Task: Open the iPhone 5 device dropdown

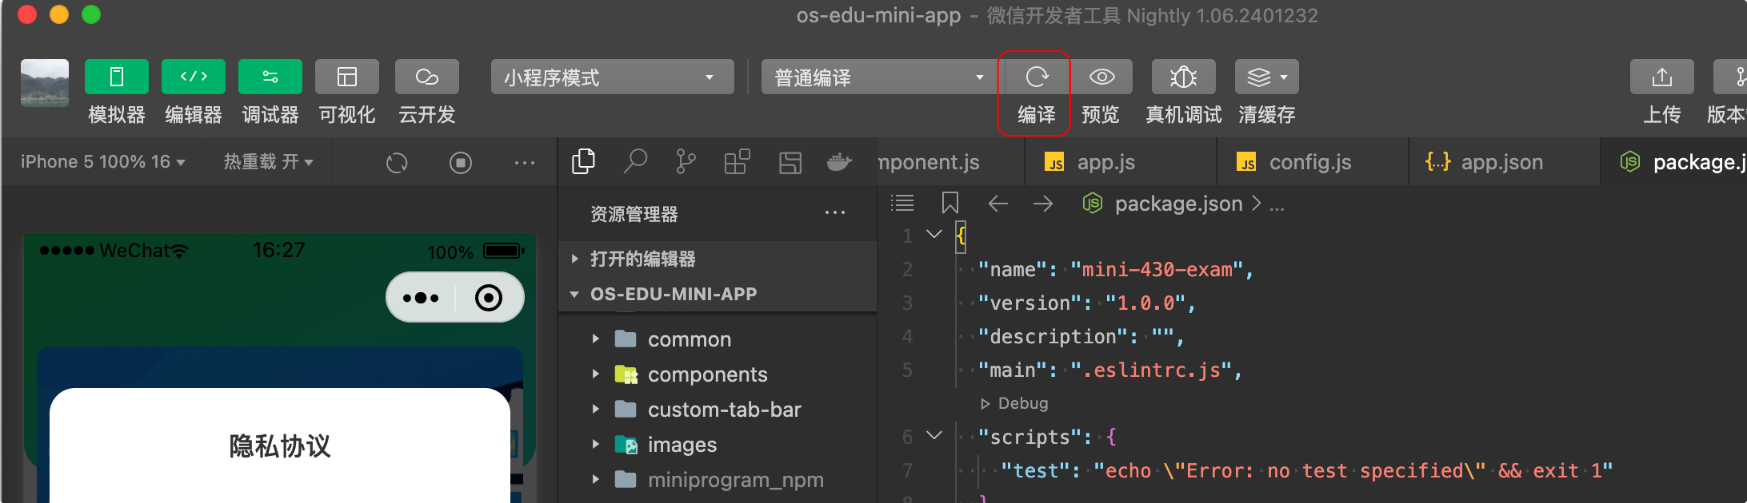Action: pyautogui.click(x=103, y=162)
